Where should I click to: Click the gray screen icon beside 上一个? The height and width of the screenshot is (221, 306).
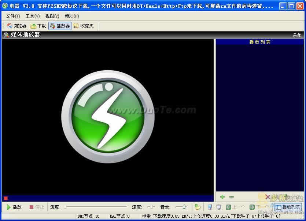pyautogui.click(x=218, y=207)
